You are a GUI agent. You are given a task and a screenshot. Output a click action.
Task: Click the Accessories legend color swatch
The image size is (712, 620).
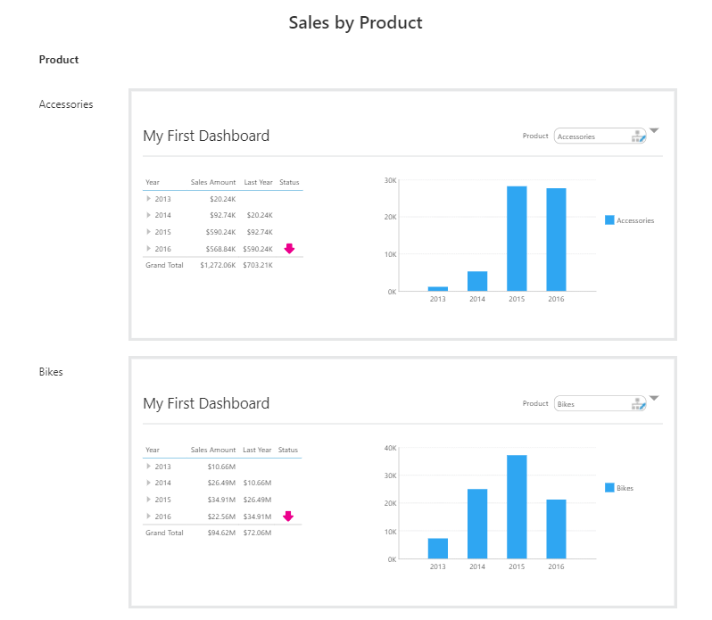coord(609,220)
